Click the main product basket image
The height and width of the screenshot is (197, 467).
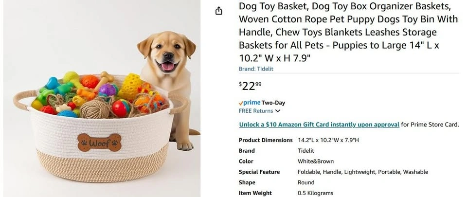pos(101,98)
